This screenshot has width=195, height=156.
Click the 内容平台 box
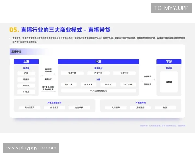pyautogui.click(x=98, y=73)
